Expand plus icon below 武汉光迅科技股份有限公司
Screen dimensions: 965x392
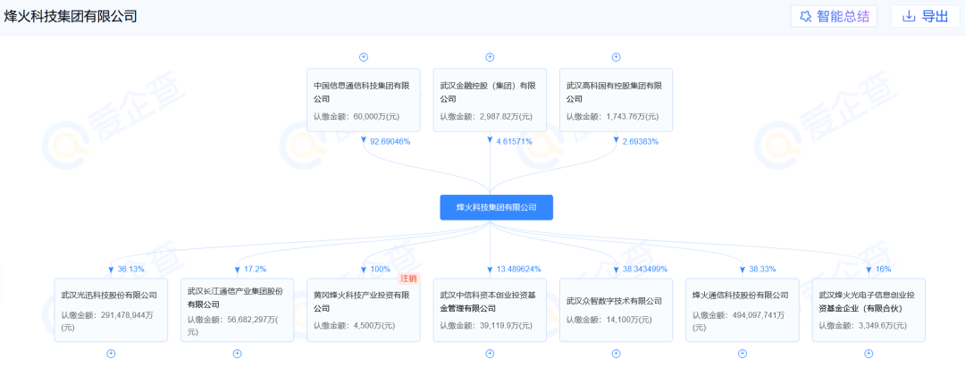[111, 354]
